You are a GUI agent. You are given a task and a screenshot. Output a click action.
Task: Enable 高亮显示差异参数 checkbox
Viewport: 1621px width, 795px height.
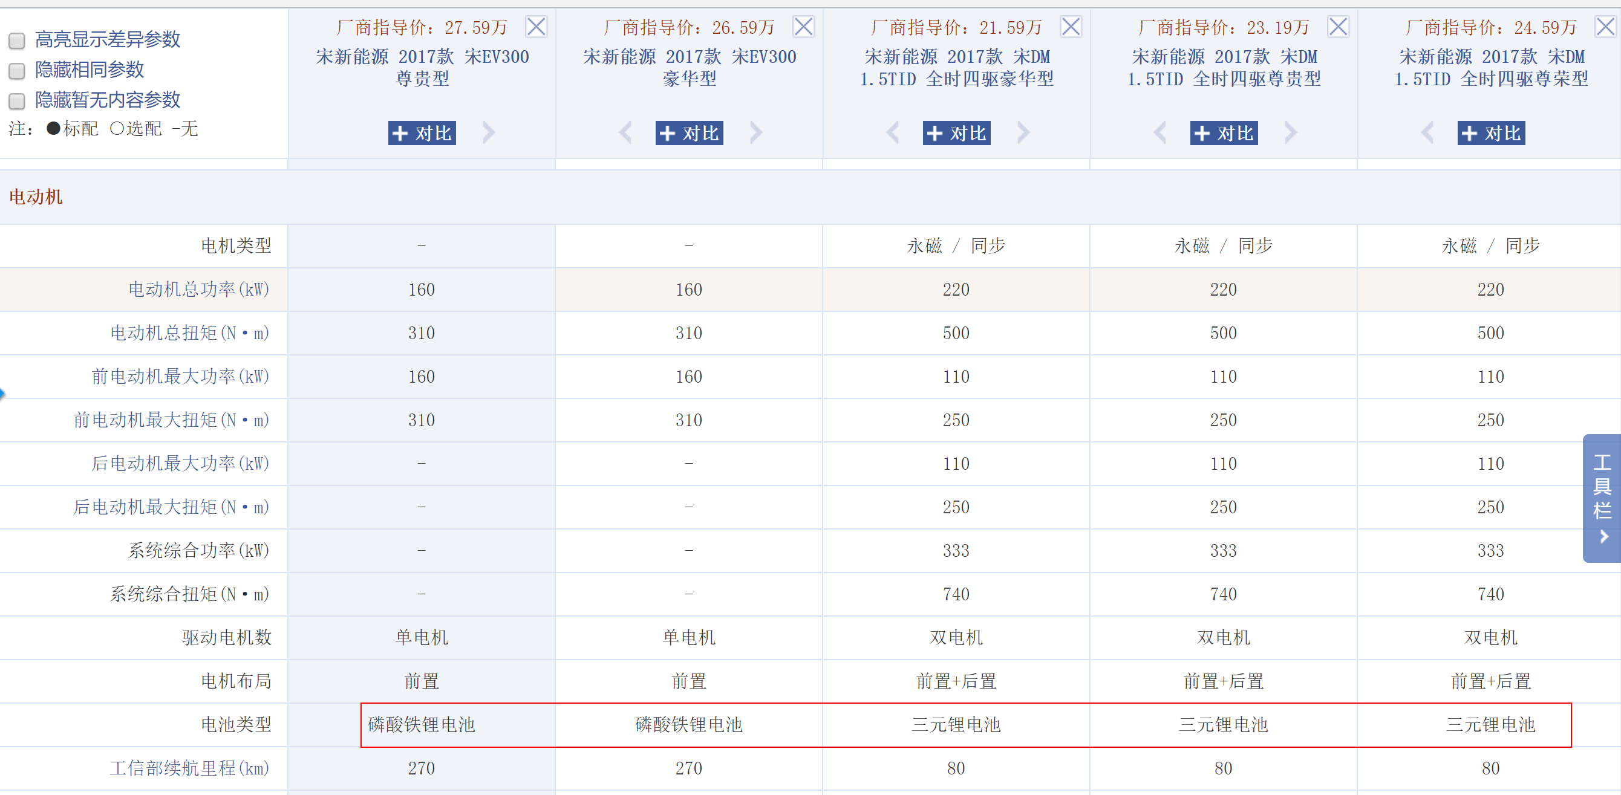coord(17,41)
